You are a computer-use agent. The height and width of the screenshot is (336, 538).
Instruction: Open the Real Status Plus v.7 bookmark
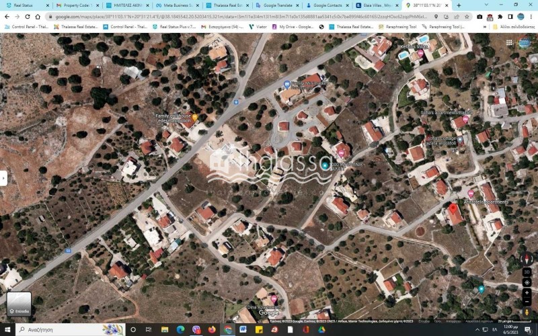[174, 27]
